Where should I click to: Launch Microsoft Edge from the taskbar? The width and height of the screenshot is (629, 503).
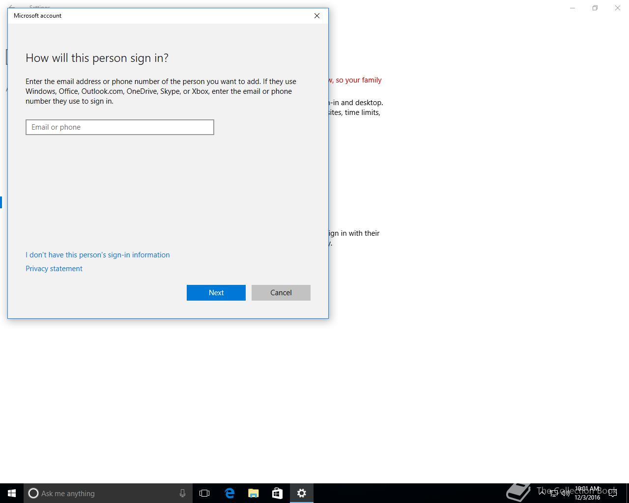coord(229,493)
